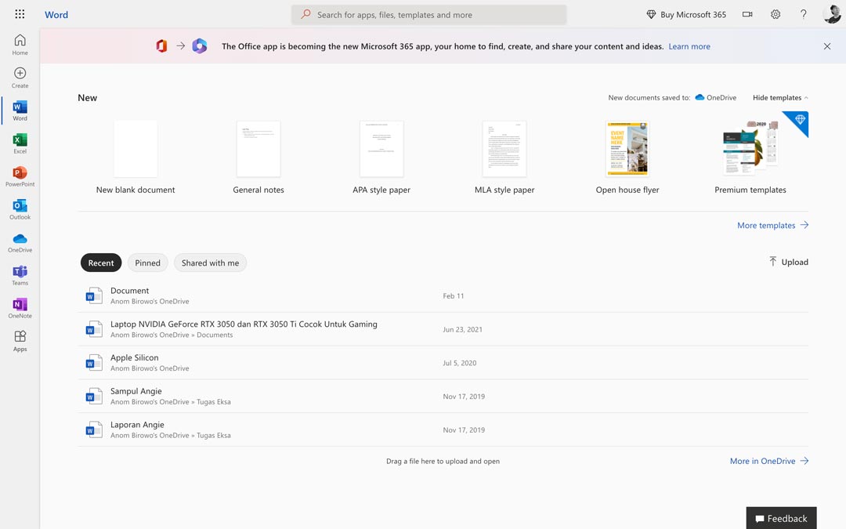
Task: Launch PowerPoint from the sidebar
Action: (x=20, y=176)
